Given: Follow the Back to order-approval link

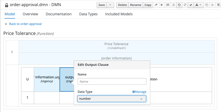Looking at the screenshot, I should point(25,24).
